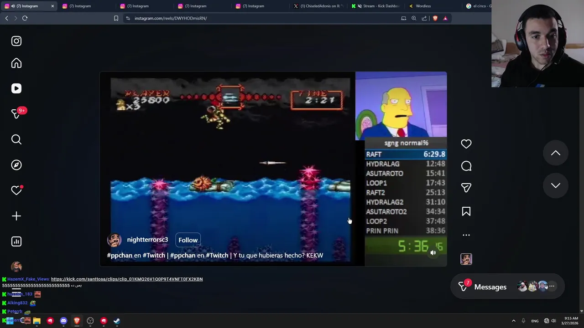Switch to Wordless tab
This screenshot has height=328, width=584.
(x=433, y=6)
